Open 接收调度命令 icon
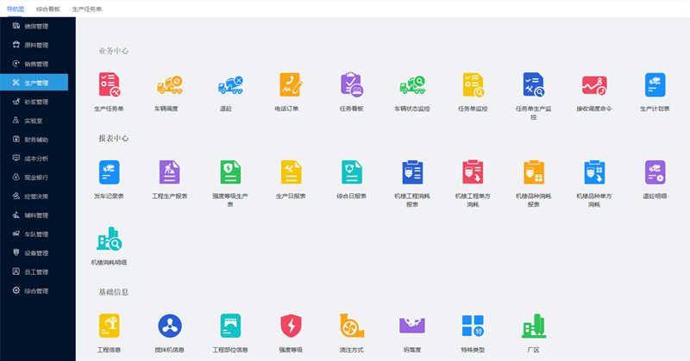This screenshot has width=690, height=361. coord(593,85)
